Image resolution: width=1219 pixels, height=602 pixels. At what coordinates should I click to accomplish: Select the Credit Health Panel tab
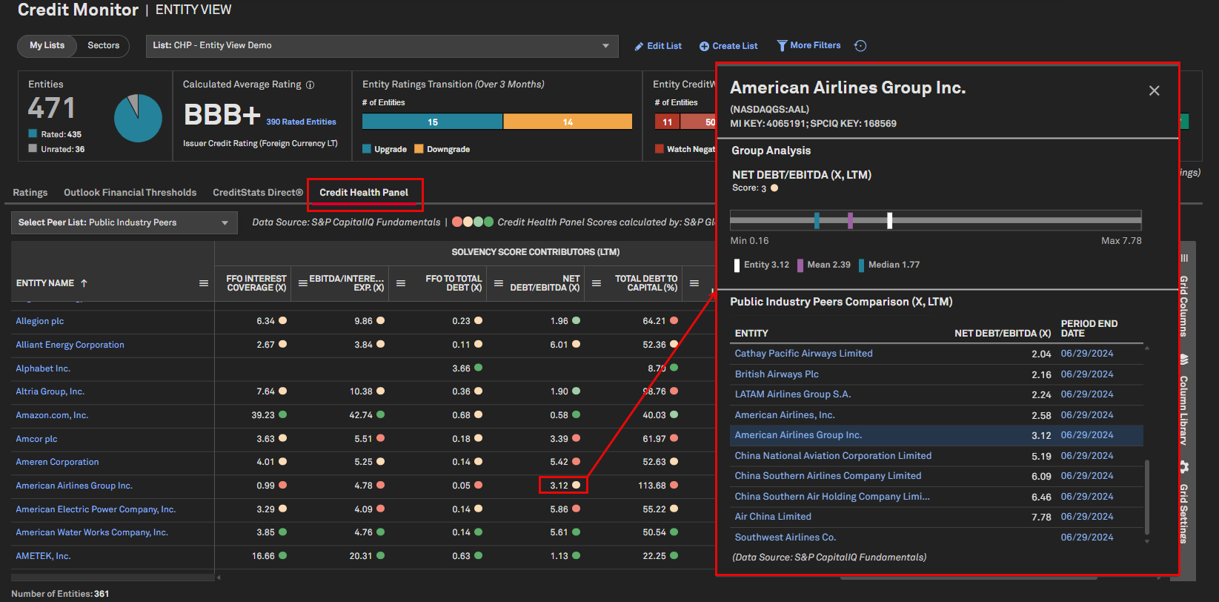click(364, 193)
